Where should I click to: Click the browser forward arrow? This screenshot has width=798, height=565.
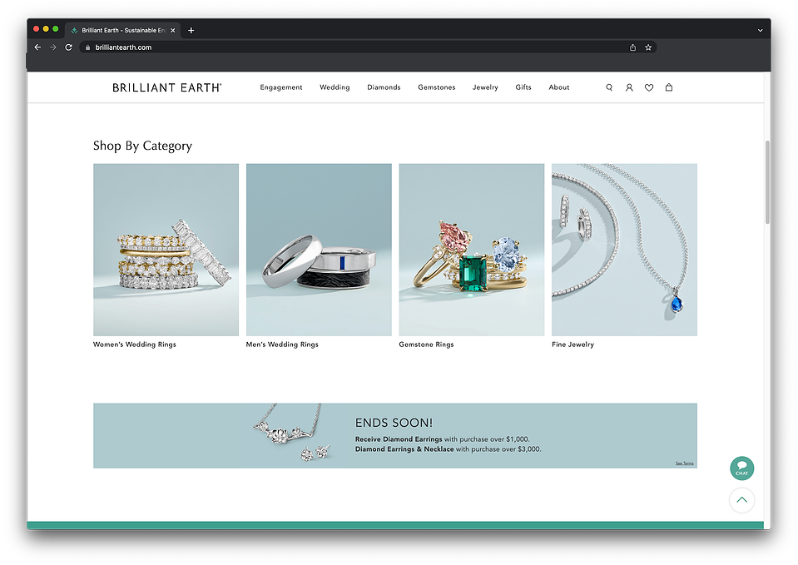pyautogui.click(x=53, y=47)
